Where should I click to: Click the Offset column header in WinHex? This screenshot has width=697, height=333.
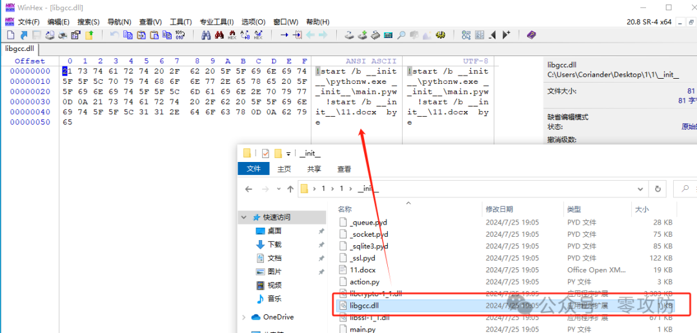30,61
